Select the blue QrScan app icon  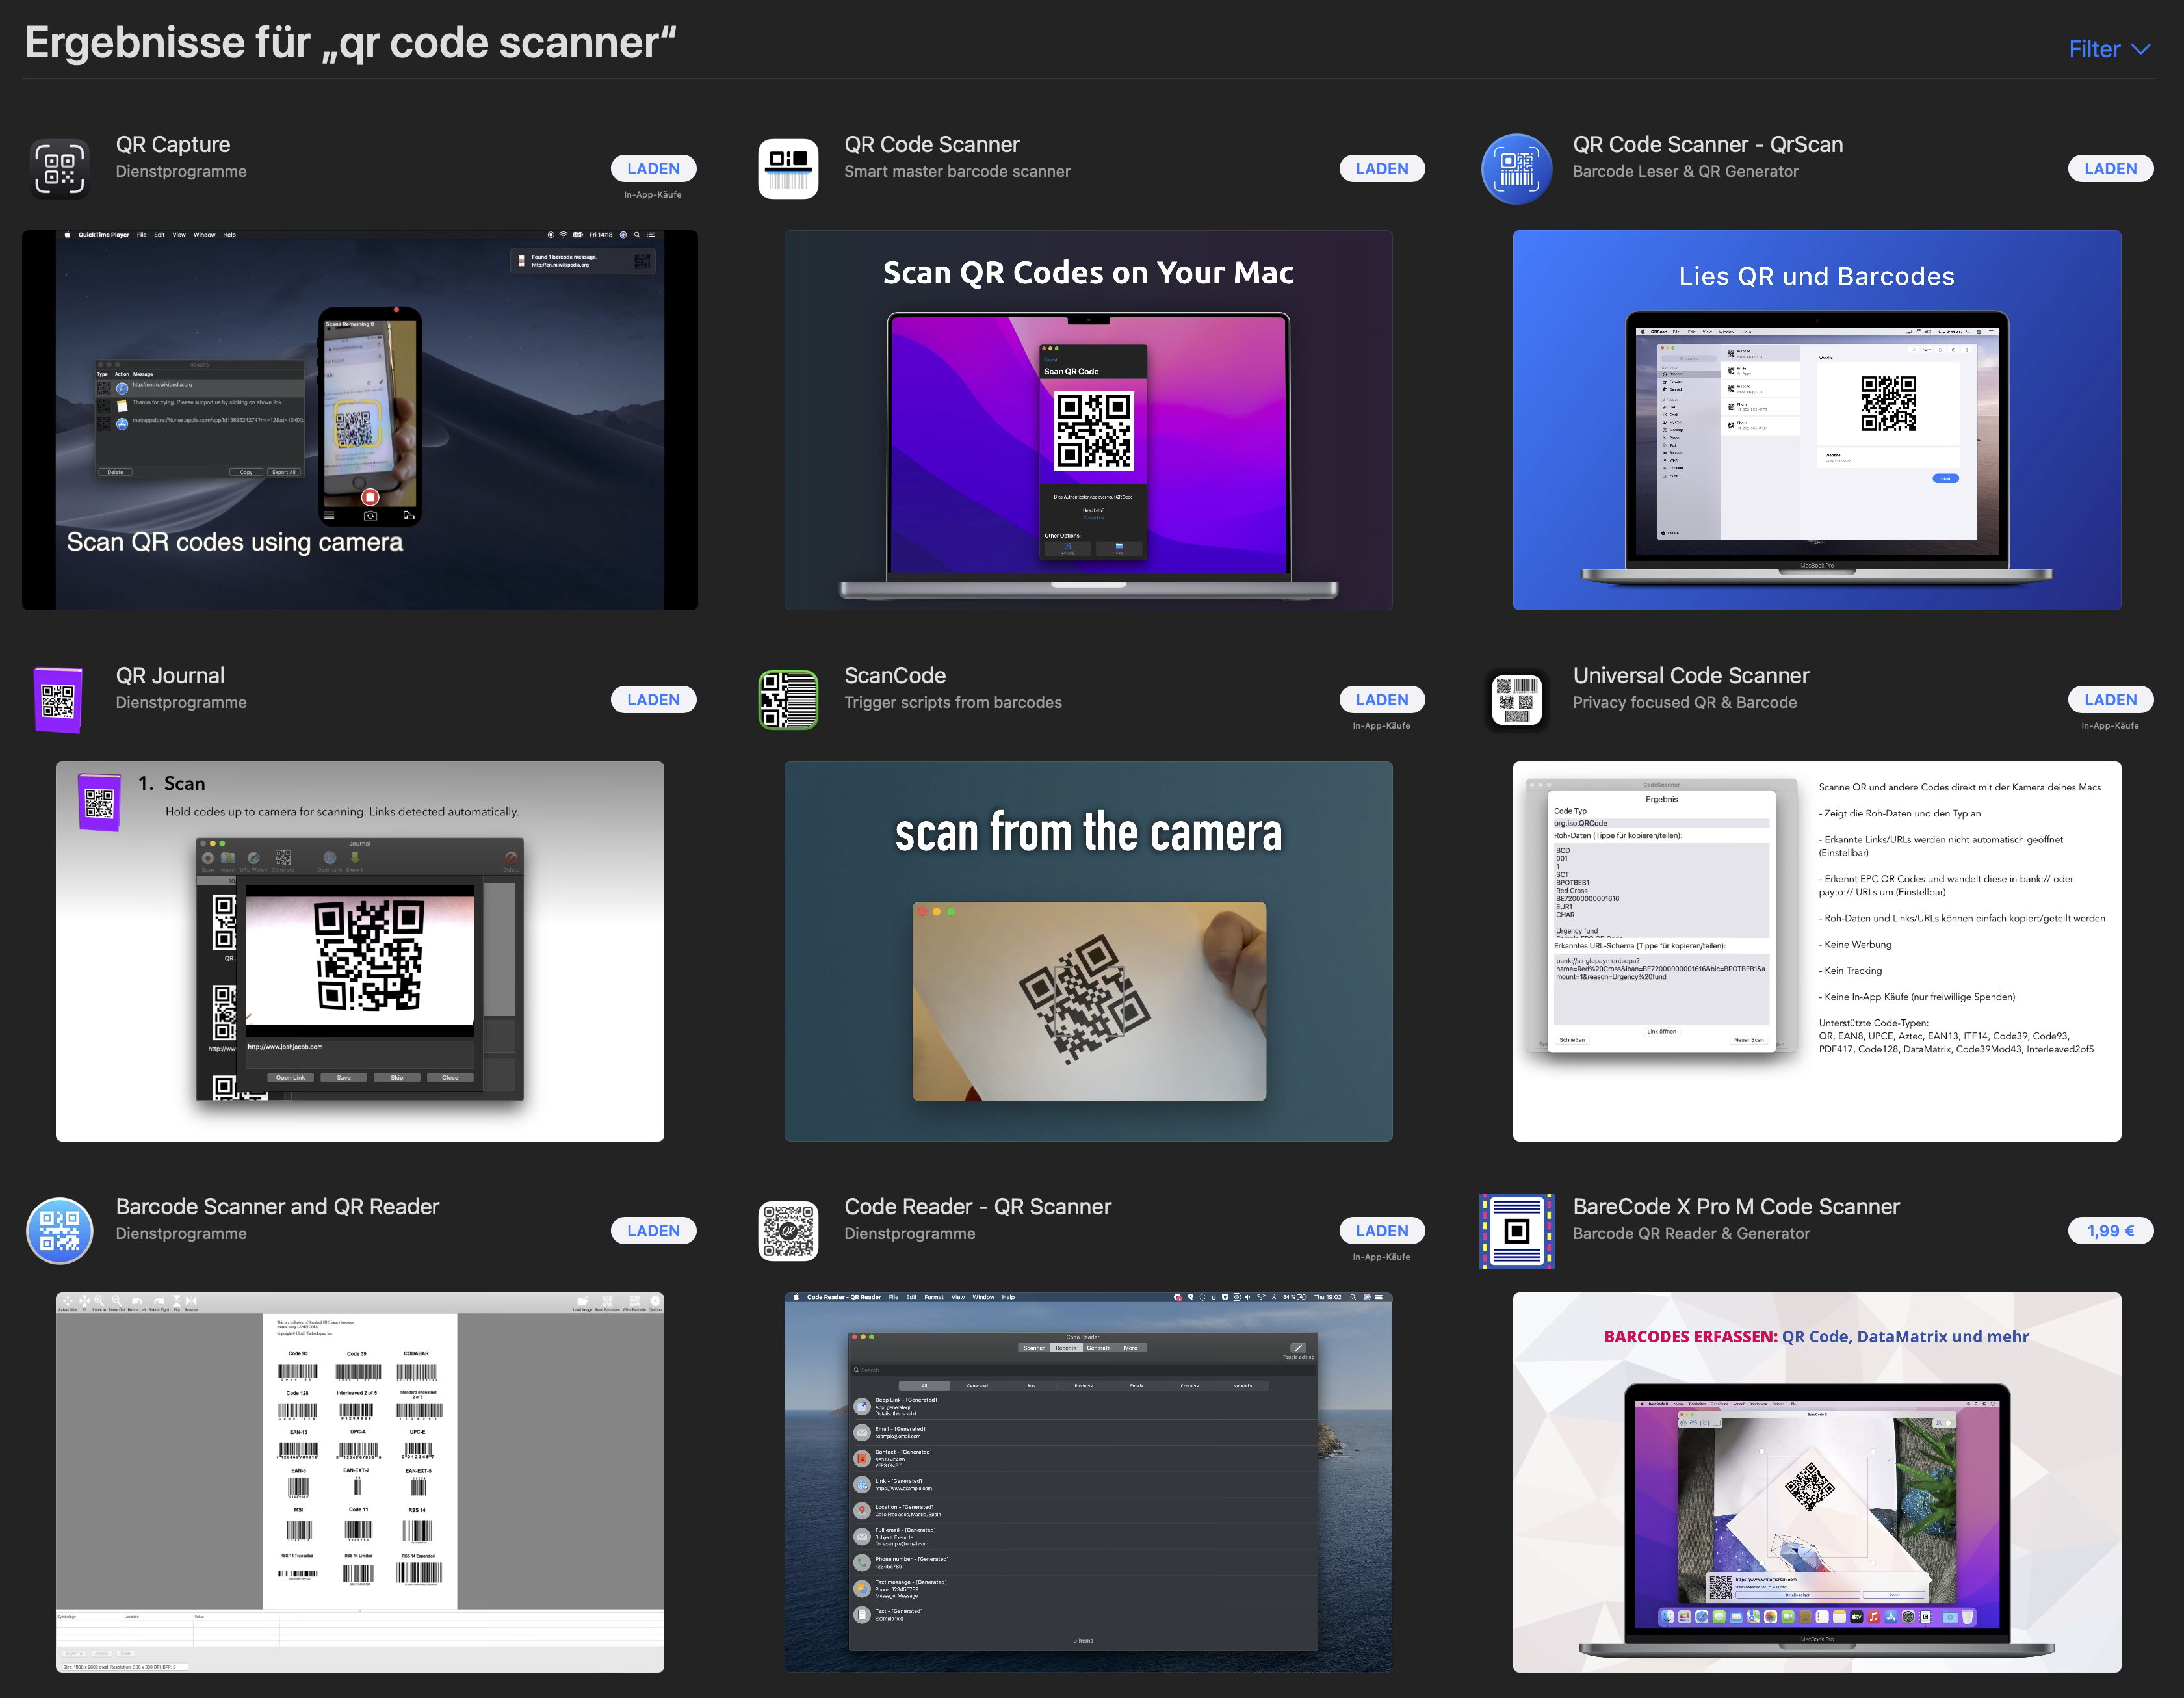(x=1516, y=168)
